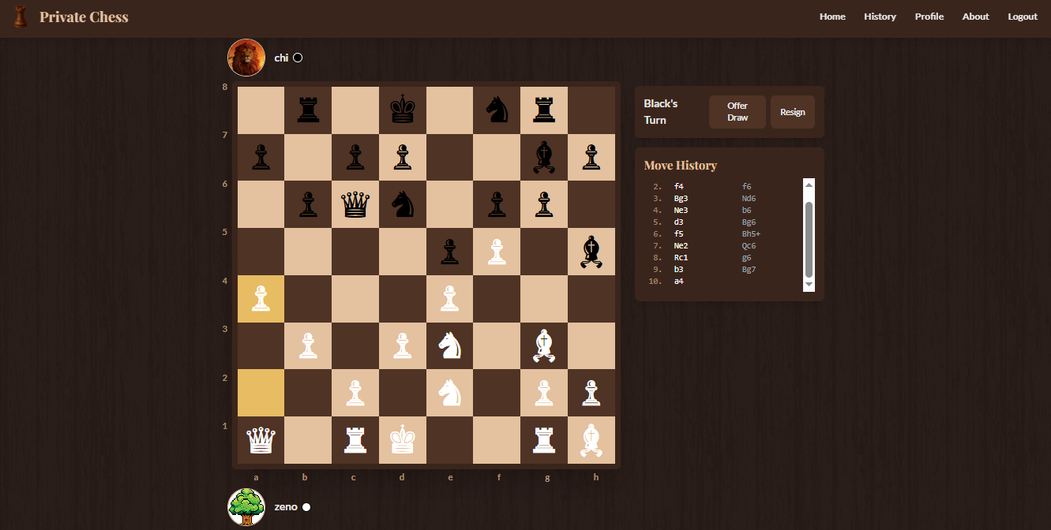Resign the current game
Screen dimensions: 1051x530
tap(792, 112)
